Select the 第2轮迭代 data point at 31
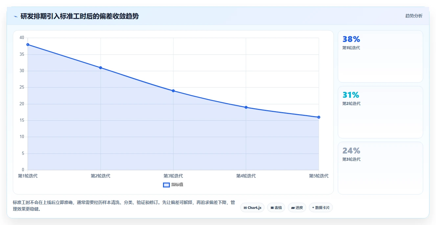 [101, 68]
